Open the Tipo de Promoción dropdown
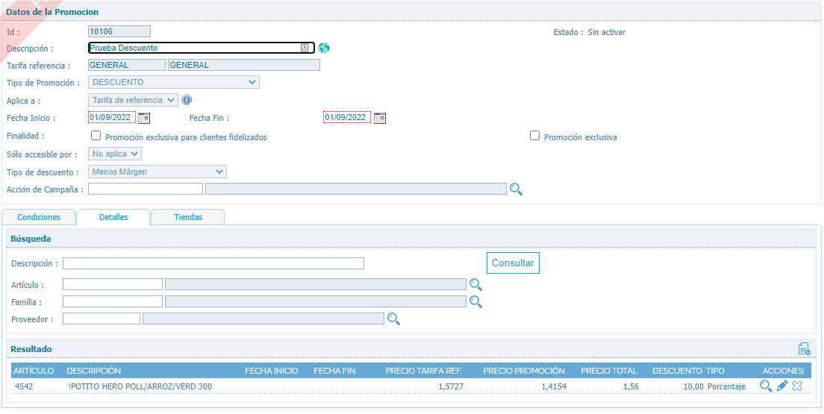The width and height of the screenshot is (824, 414). coord(173,82)
